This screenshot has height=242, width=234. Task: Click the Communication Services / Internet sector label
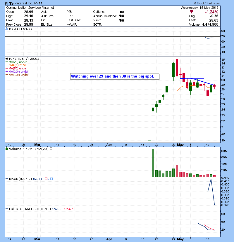(30, 8)
